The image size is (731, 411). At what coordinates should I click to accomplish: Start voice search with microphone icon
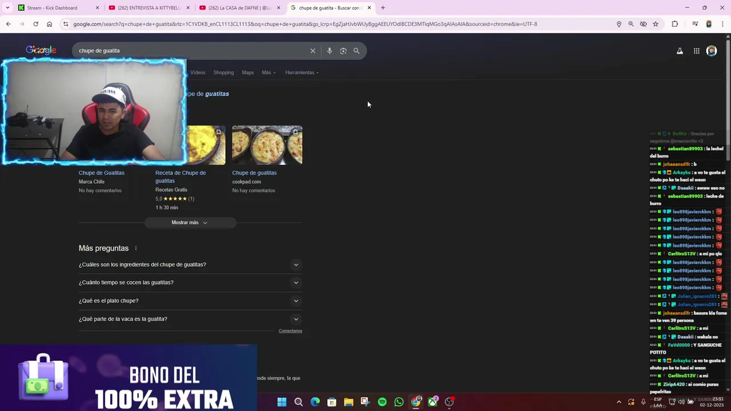click(x=330, y=51)
